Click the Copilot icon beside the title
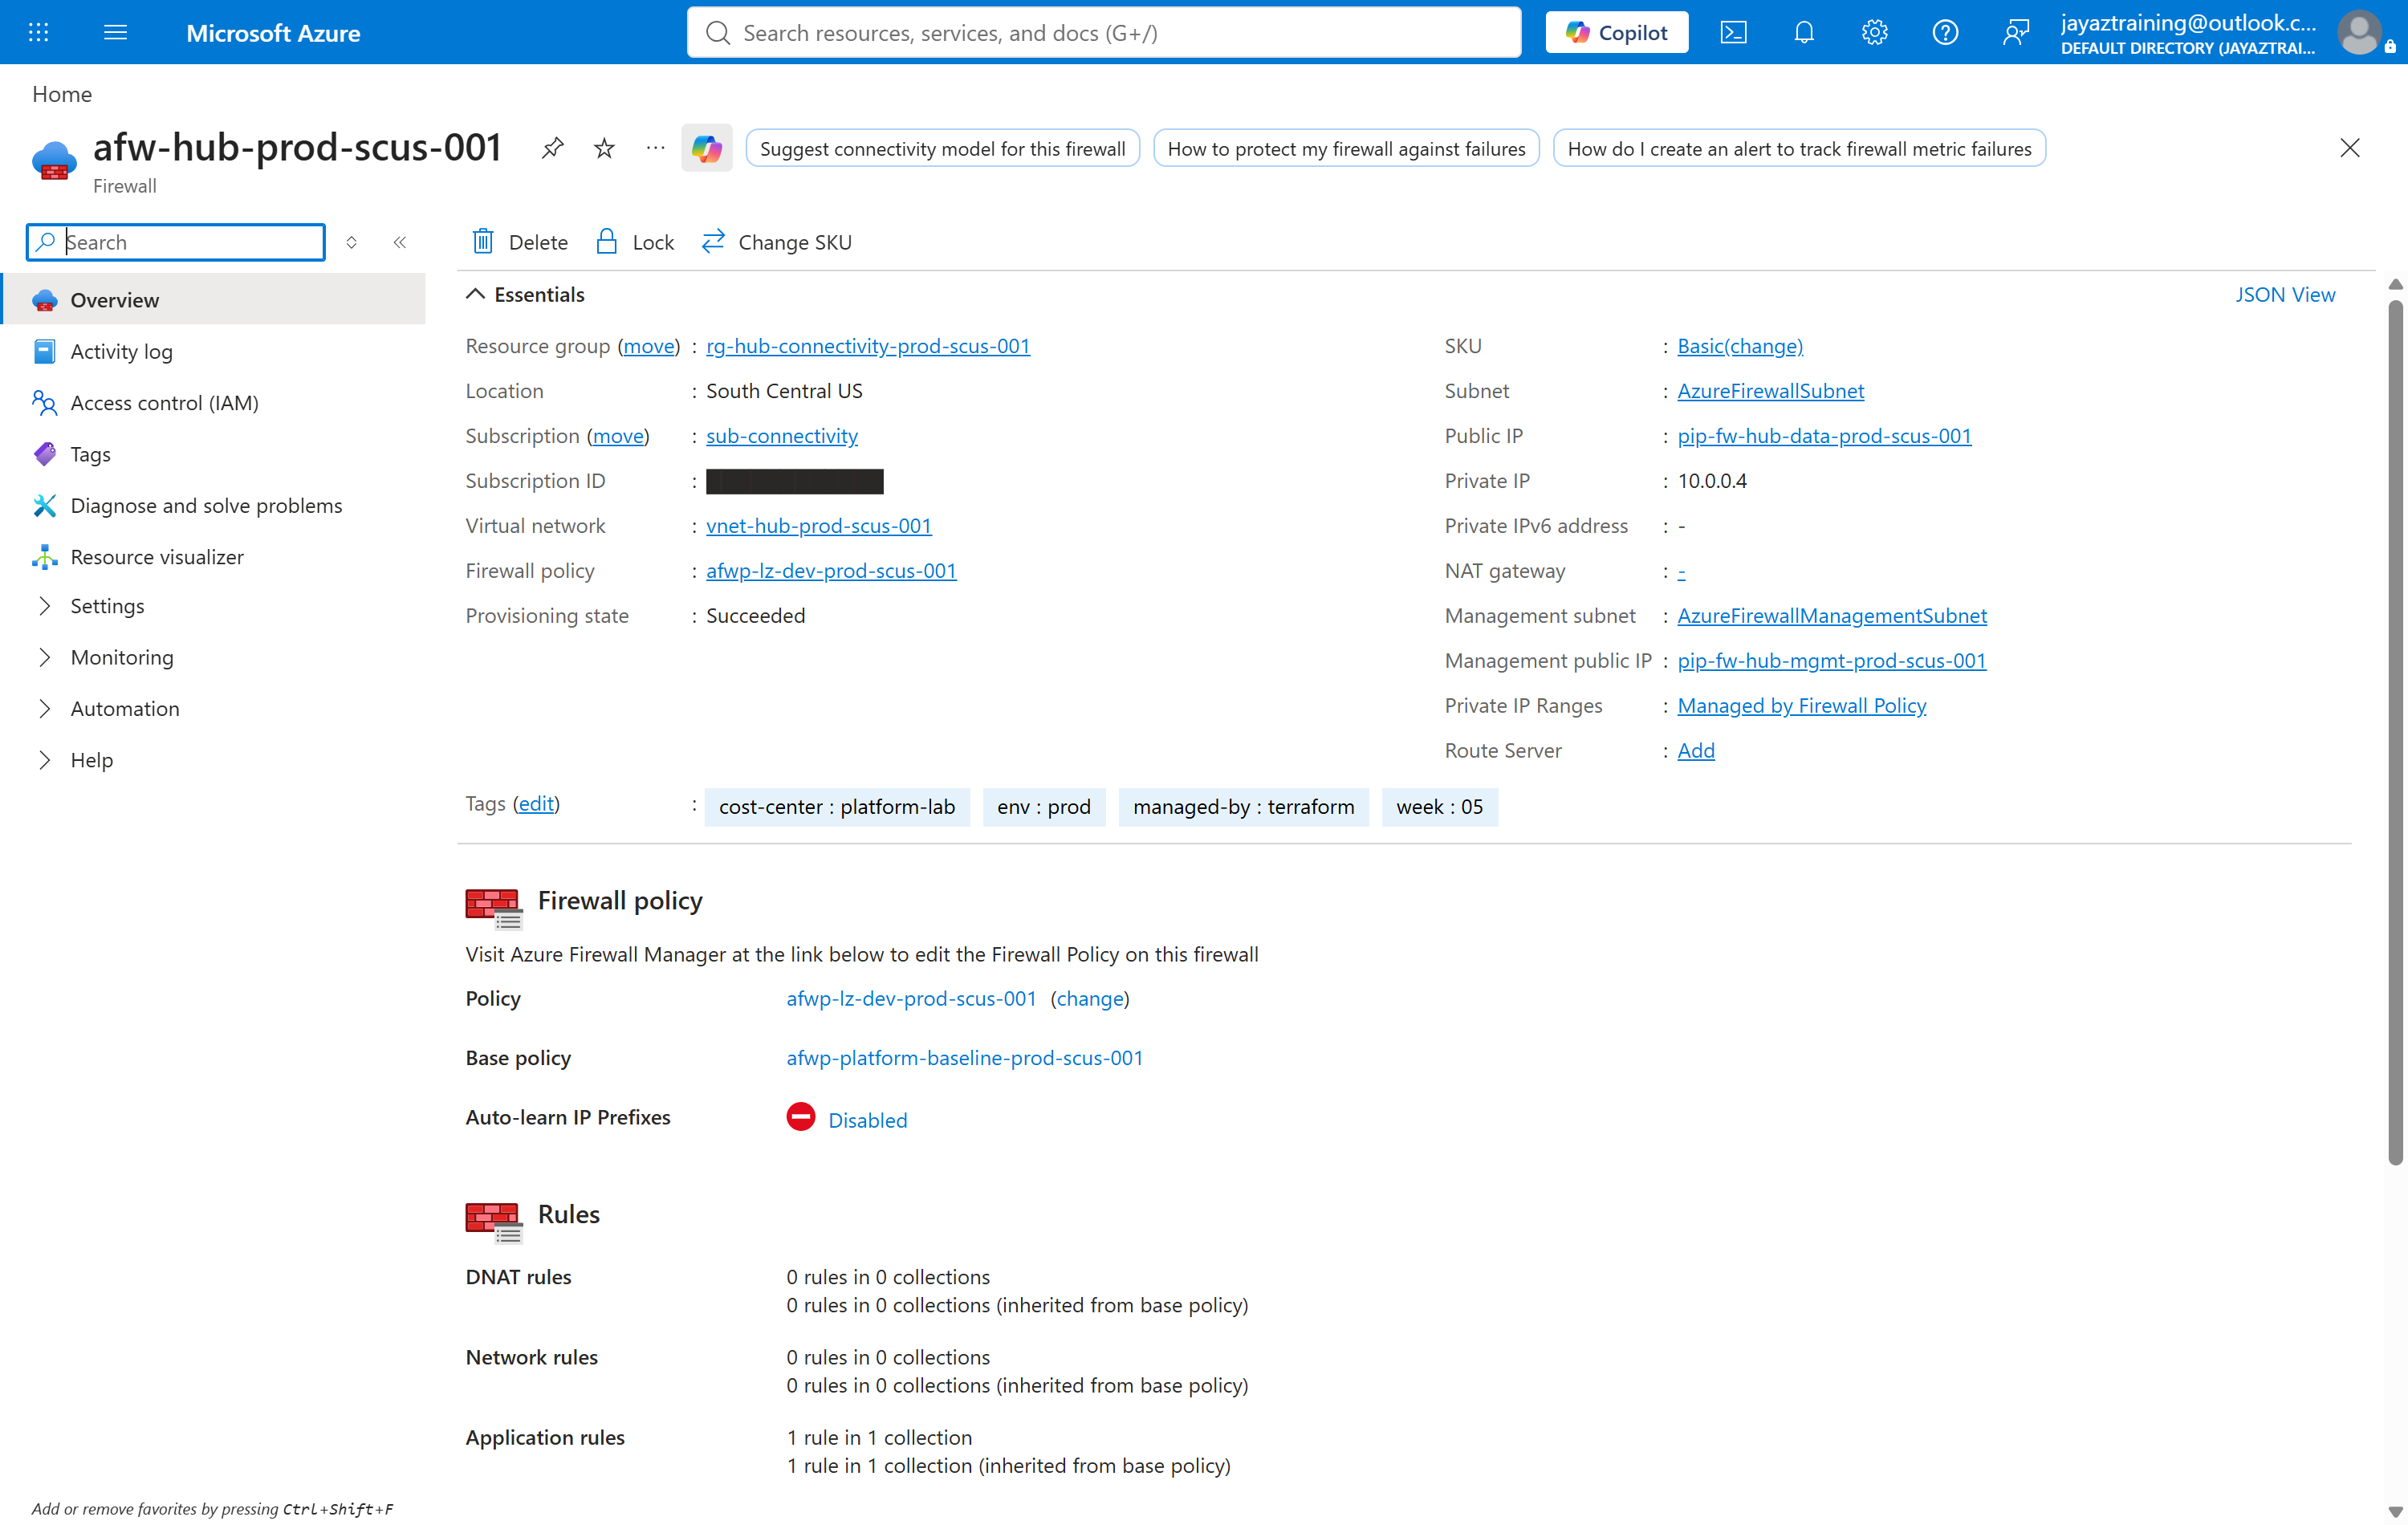The width and height of the screenshot is (2408, 1525). [x=707, y=149]
